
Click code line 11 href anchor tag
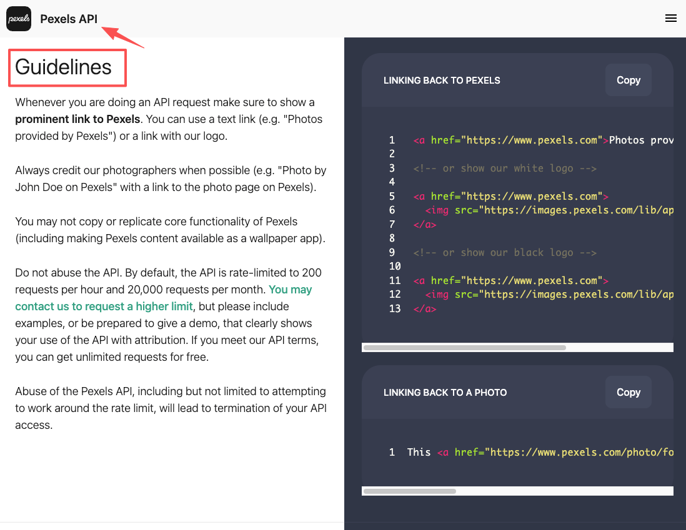510,281
